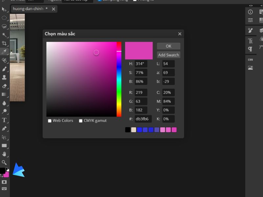
Task: Focus the S saturation field
Action: pyautogui.click(x=141, y=73)
